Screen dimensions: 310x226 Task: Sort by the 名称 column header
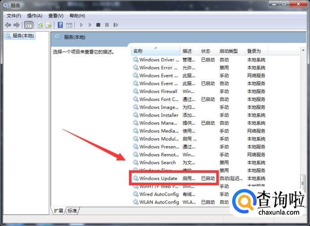[156, 51]
